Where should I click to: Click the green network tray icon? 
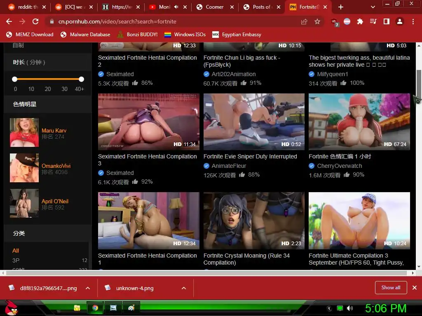click(x=340, y=308)
